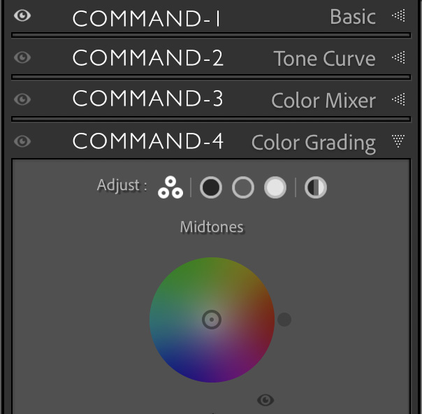422x414 pixels.
Task: Click the Basic panel title
Action: [353, 17]
